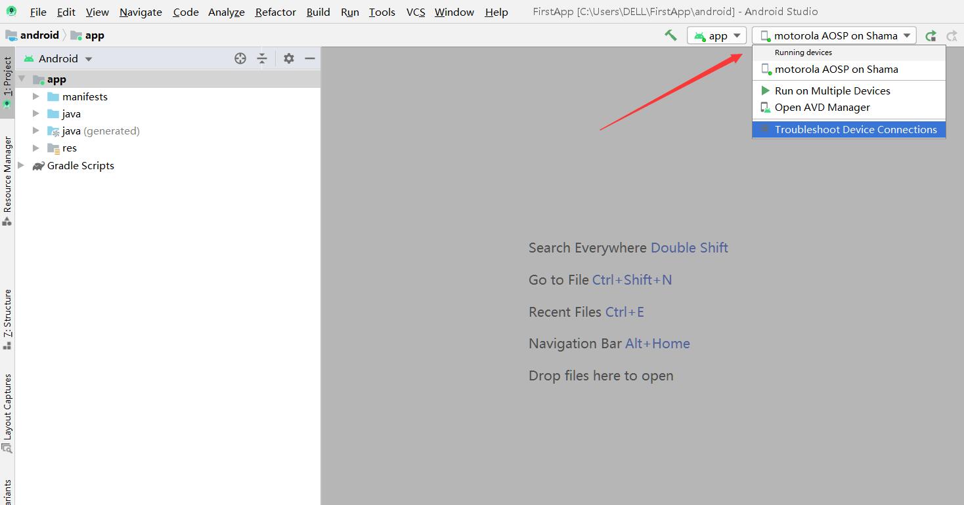
Task: Choose Troubleshoot Device Connections
Action: (848, 129)
